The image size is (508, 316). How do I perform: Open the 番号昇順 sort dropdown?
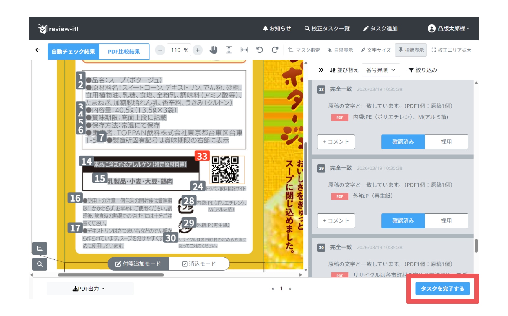(x=380, y=70)
